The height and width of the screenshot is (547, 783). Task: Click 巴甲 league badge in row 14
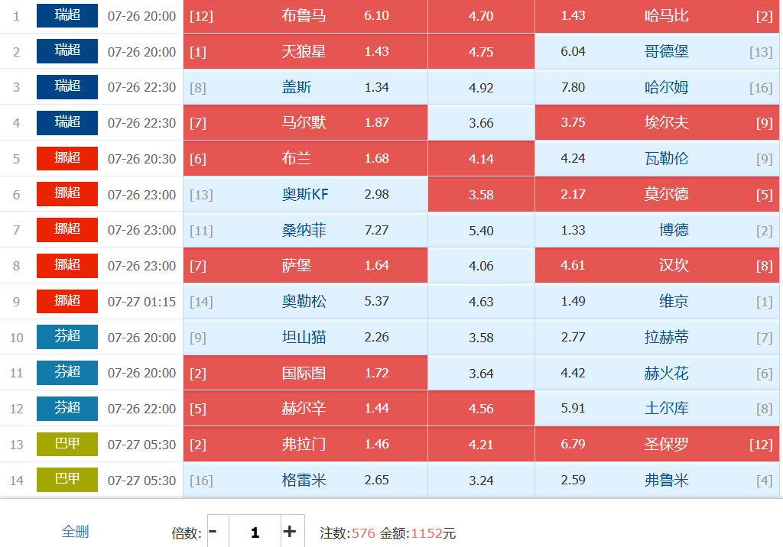pos(67,480)
